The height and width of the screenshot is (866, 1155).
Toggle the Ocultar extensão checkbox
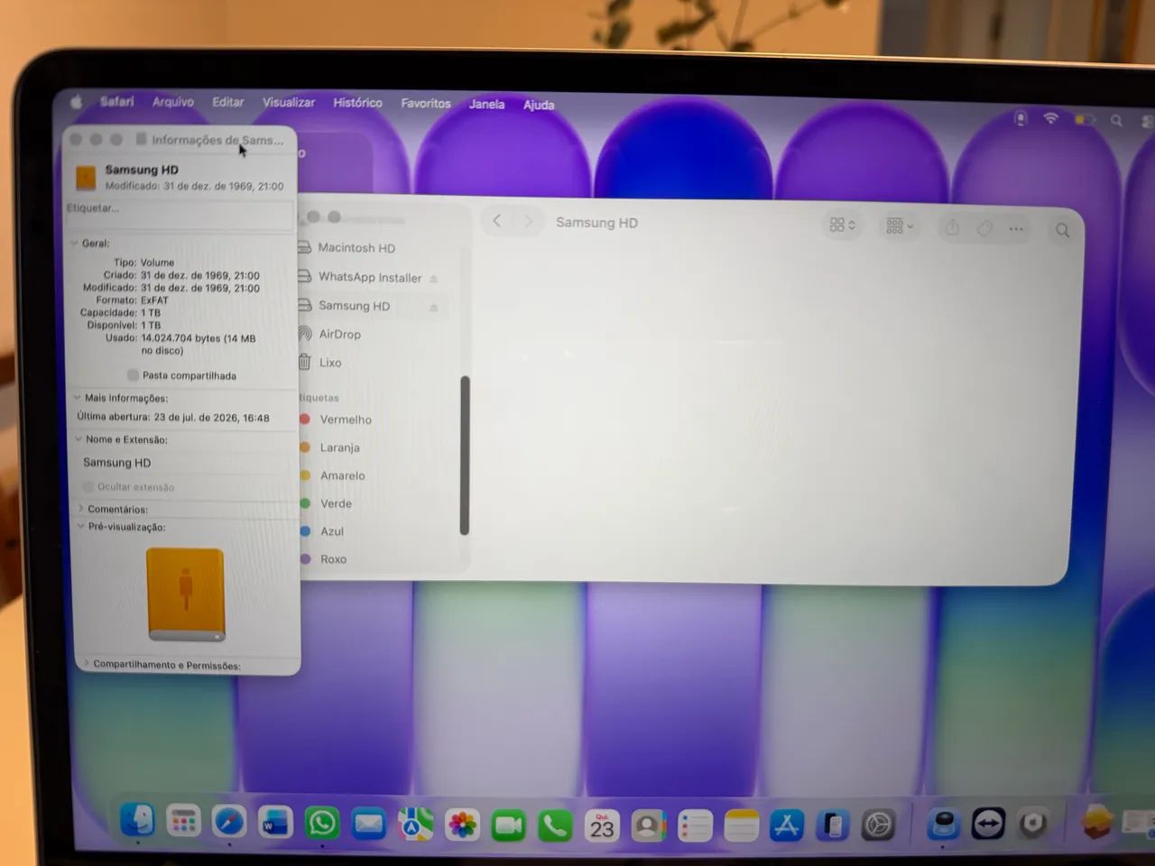88,487
